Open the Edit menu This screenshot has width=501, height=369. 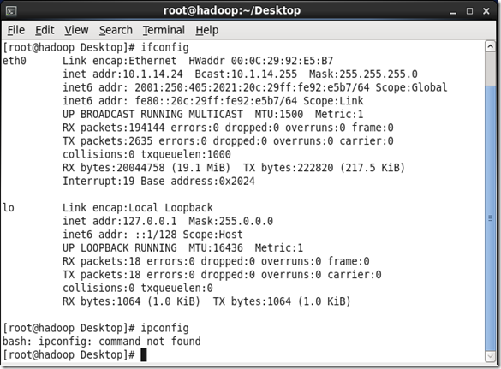[45, 30]
